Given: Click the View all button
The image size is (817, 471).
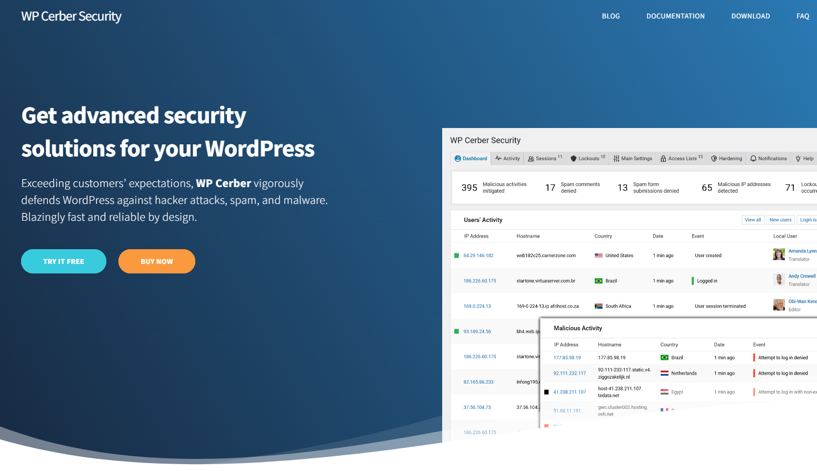Looking at the screenshot, I should [753, 220].
